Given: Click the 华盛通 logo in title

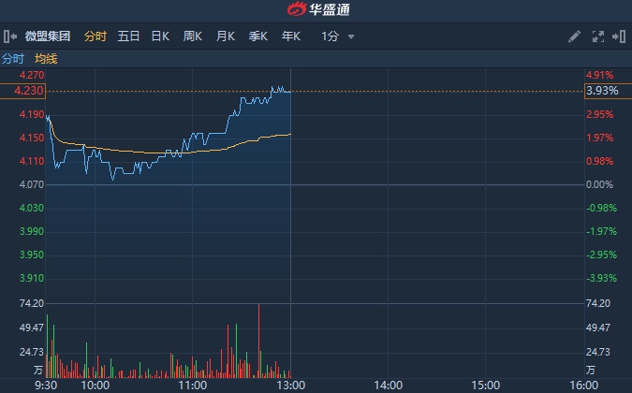Looking at the screenshot, I should coord(315,10).
